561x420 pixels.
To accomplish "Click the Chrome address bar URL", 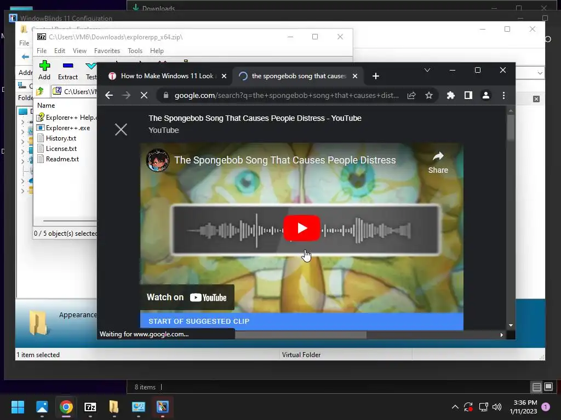I will [x=286, y=95].
